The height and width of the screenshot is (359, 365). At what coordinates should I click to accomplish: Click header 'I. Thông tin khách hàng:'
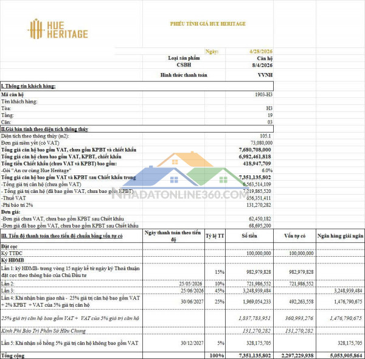(29, 86)
